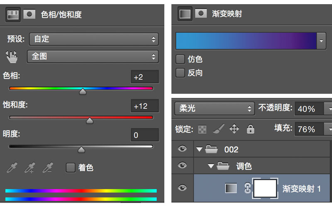Open the 全图 channel dropdown
This screenshot has height=210, width=332.
(x=93, y=56)
